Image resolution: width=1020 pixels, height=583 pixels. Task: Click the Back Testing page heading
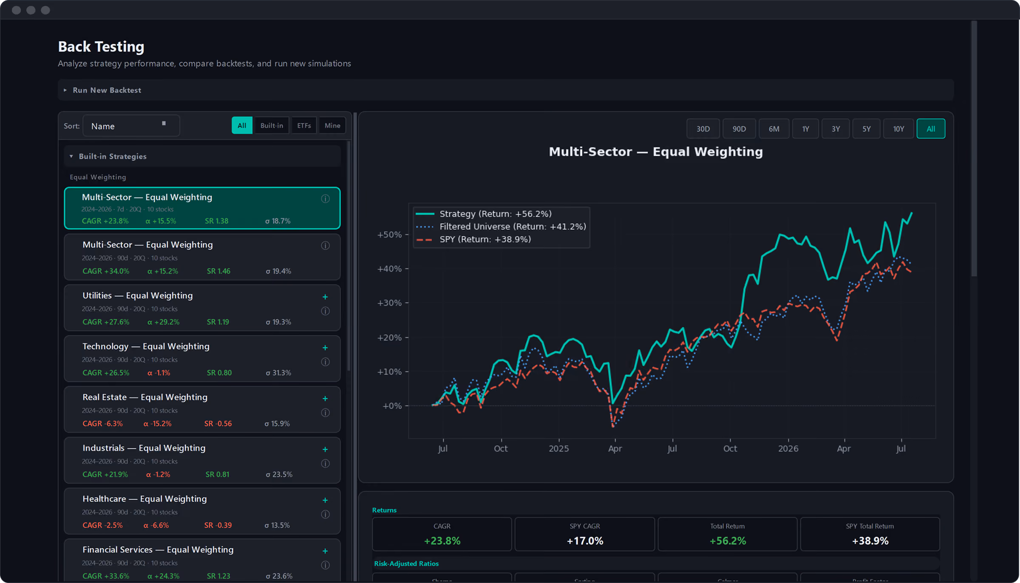(x=101, y=47)
